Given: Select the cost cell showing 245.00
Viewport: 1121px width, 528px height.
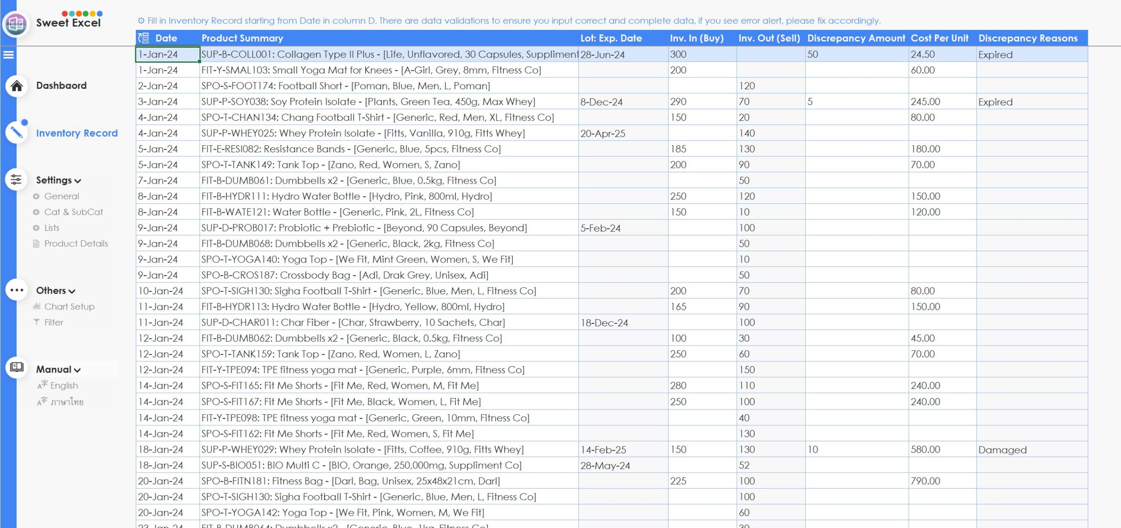Looking at the screenshot, I should [943, 101].
